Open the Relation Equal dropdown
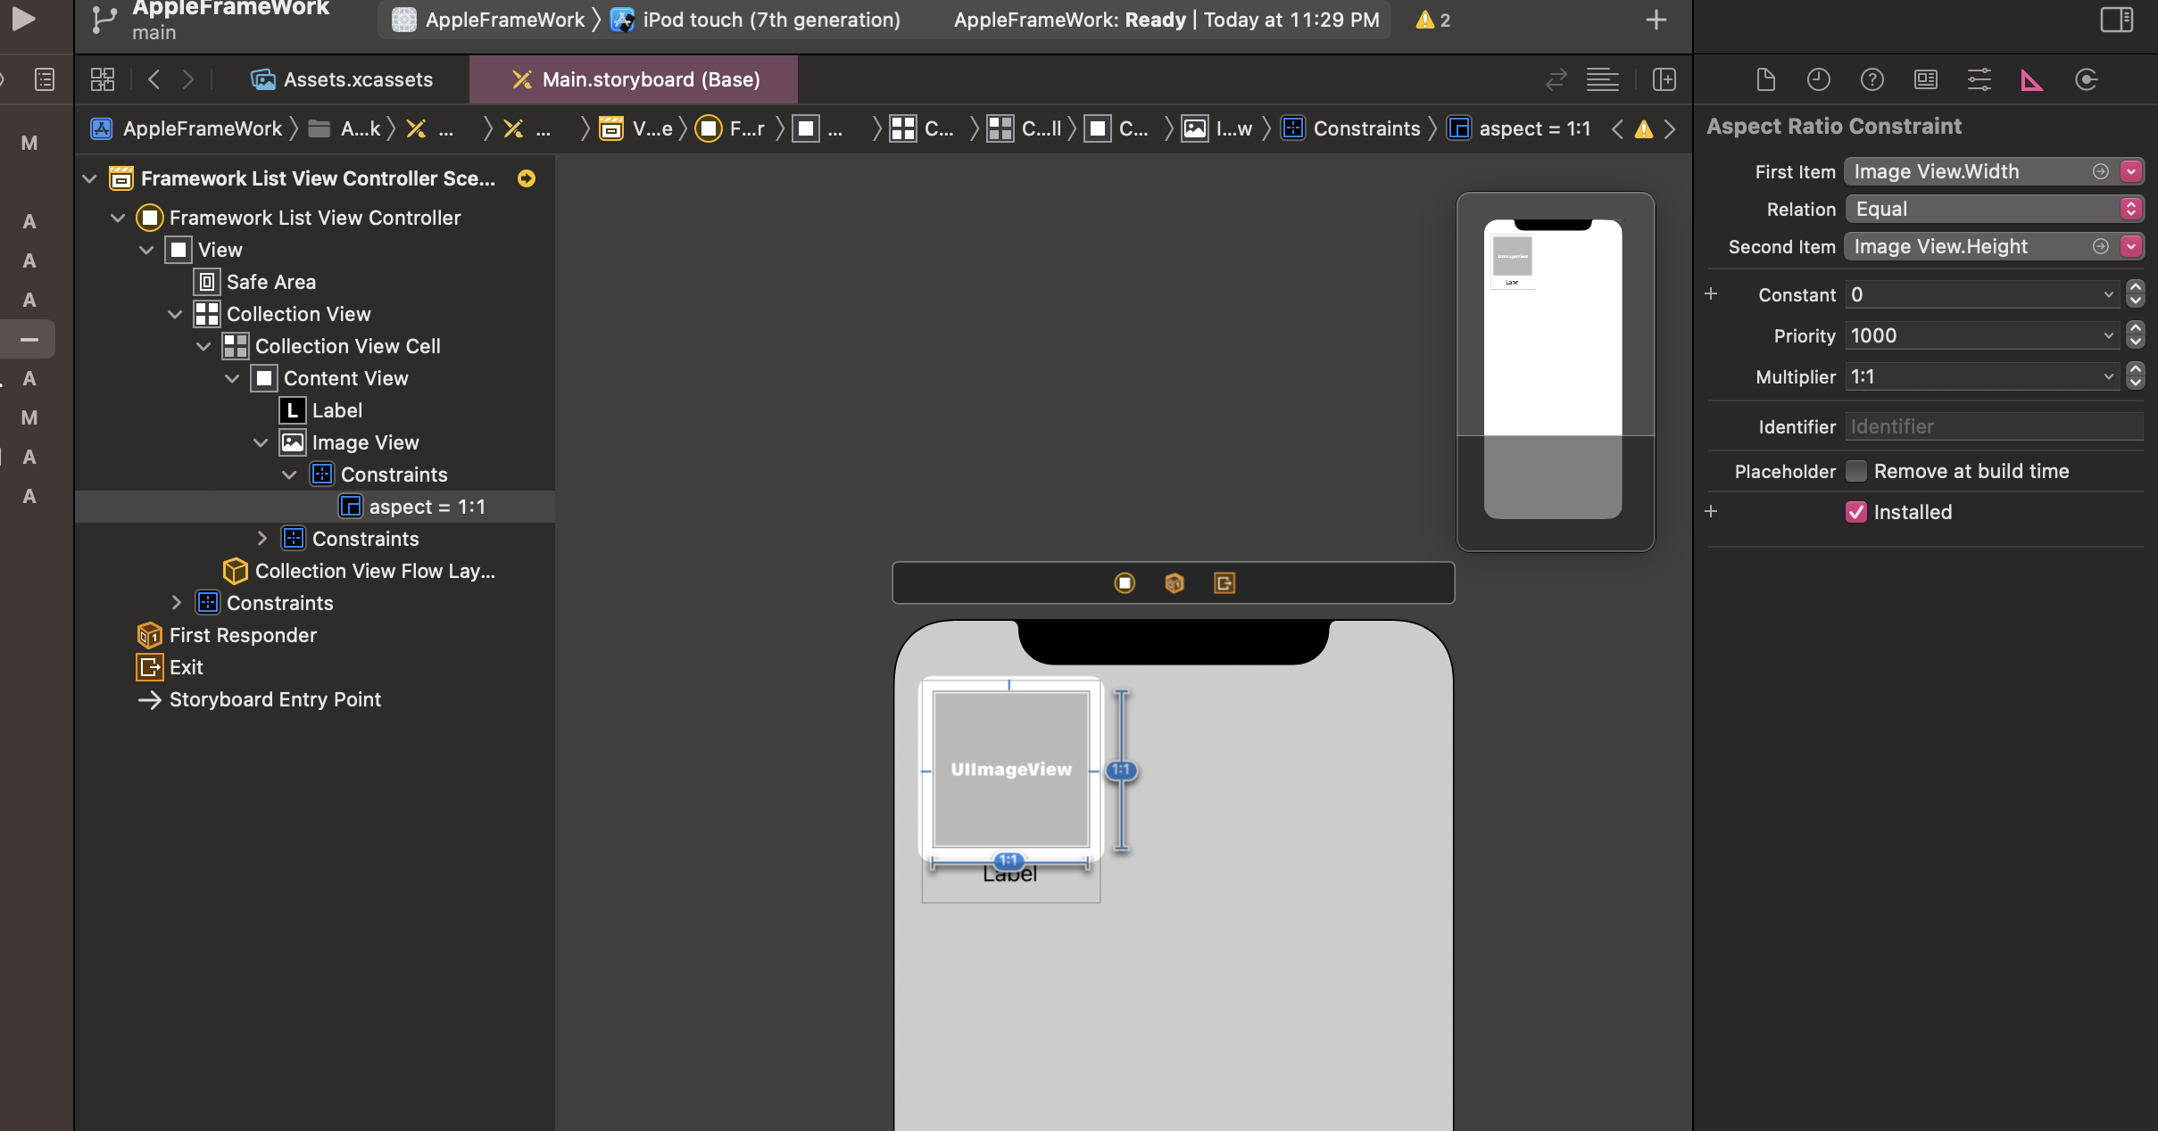The width and height of the screenshot is (2158, 1131). (x=1993, y=209)
